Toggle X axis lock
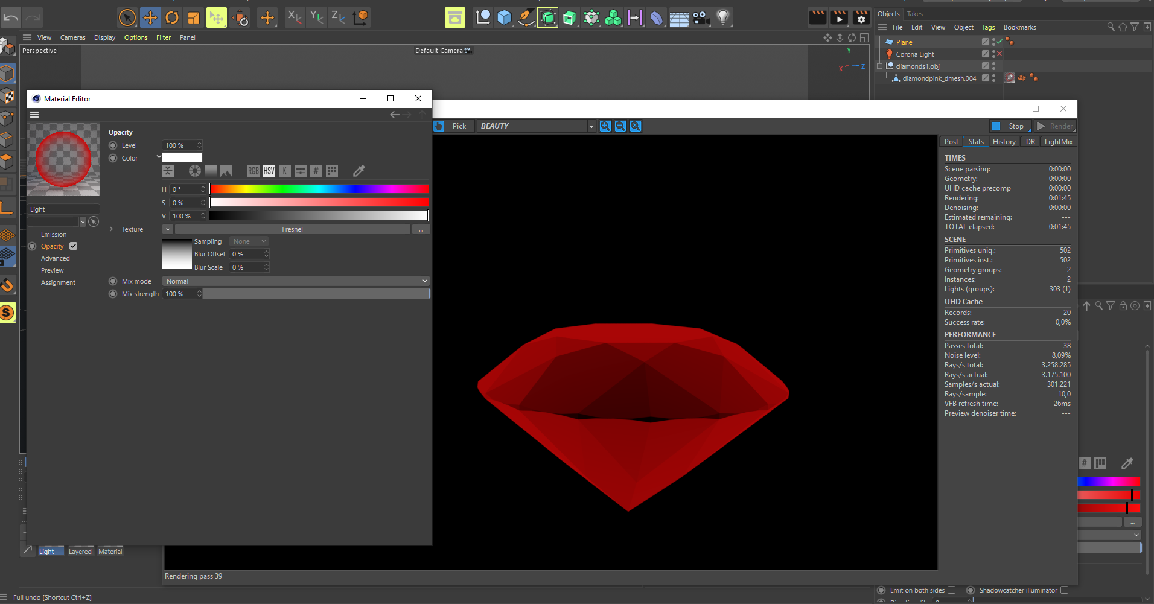This screenshot has width=1154, height=604. click(x=295, y=17)
